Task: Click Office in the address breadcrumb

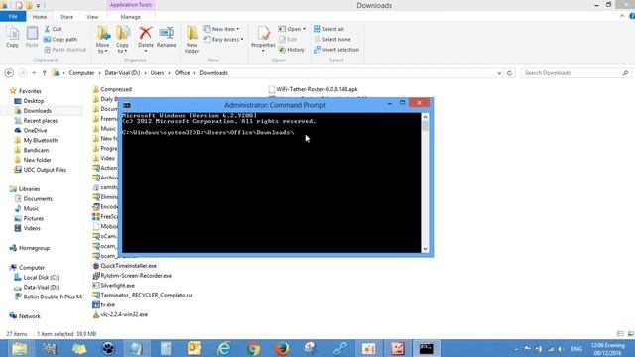Action: point(182,73)
